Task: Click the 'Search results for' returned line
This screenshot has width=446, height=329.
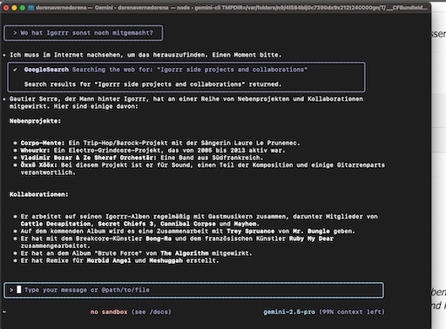Action: click(x=153, y=84)
